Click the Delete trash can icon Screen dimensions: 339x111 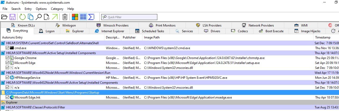pyautogui.click(x=65, y=17)
